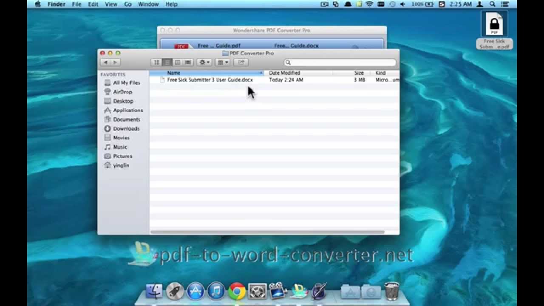Open the Action gear dropdown
The height and width of the screenshot is (306, 544).
coord(204,62)
